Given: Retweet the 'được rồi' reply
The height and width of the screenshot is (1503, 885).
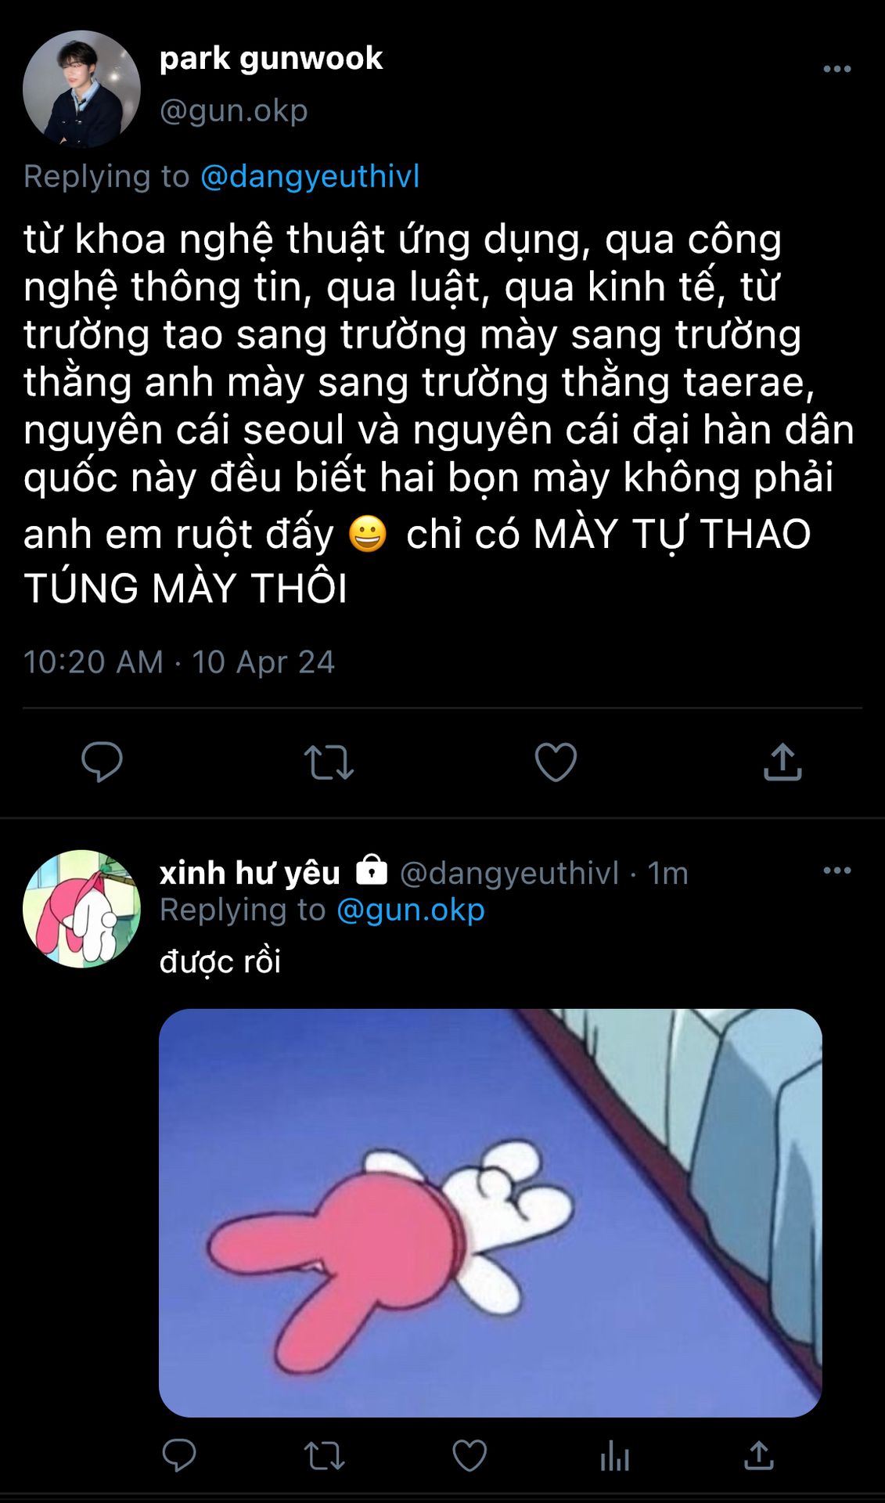Looking at the screenshot, I should pyautogui.click(x=324, y=1456).
